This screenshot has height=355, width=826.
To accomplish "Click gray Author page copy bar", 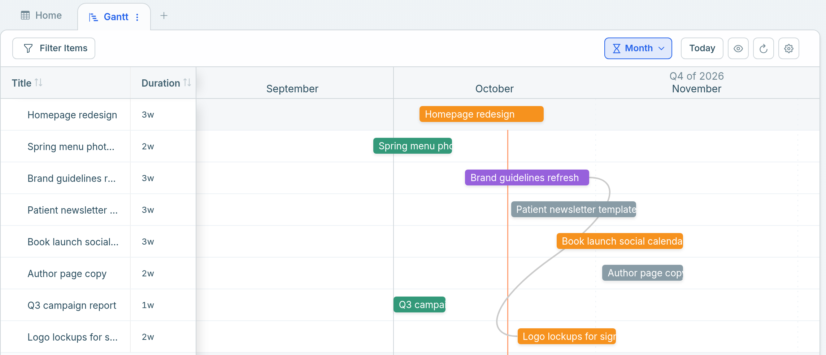I will coord(642,273).
